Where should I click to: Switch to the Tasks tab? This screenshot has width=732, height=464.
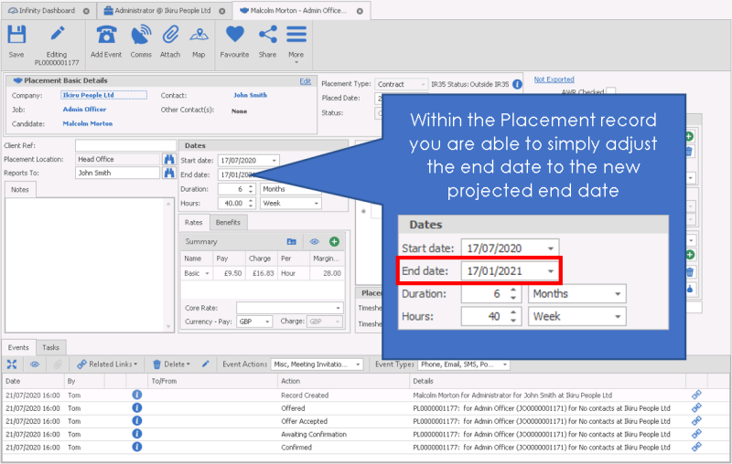coord(51,347)
